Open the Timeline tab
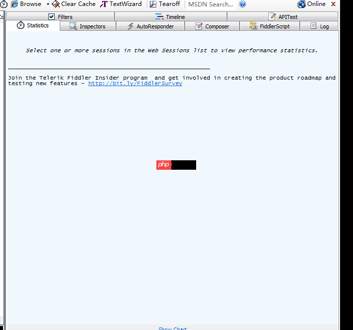353x330 pixels. click(170, 16)
